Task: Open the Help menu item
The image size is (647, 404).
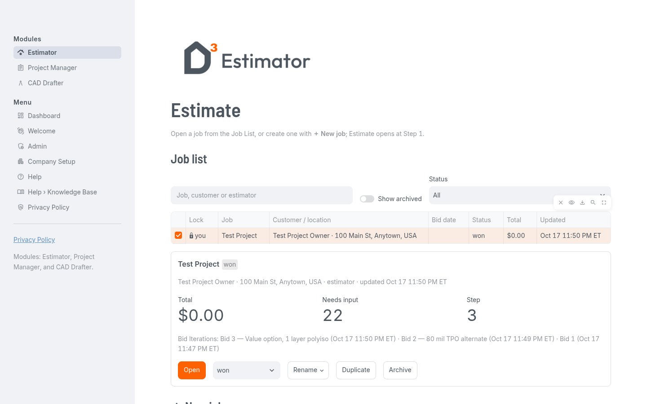Action: pos(67,177)
